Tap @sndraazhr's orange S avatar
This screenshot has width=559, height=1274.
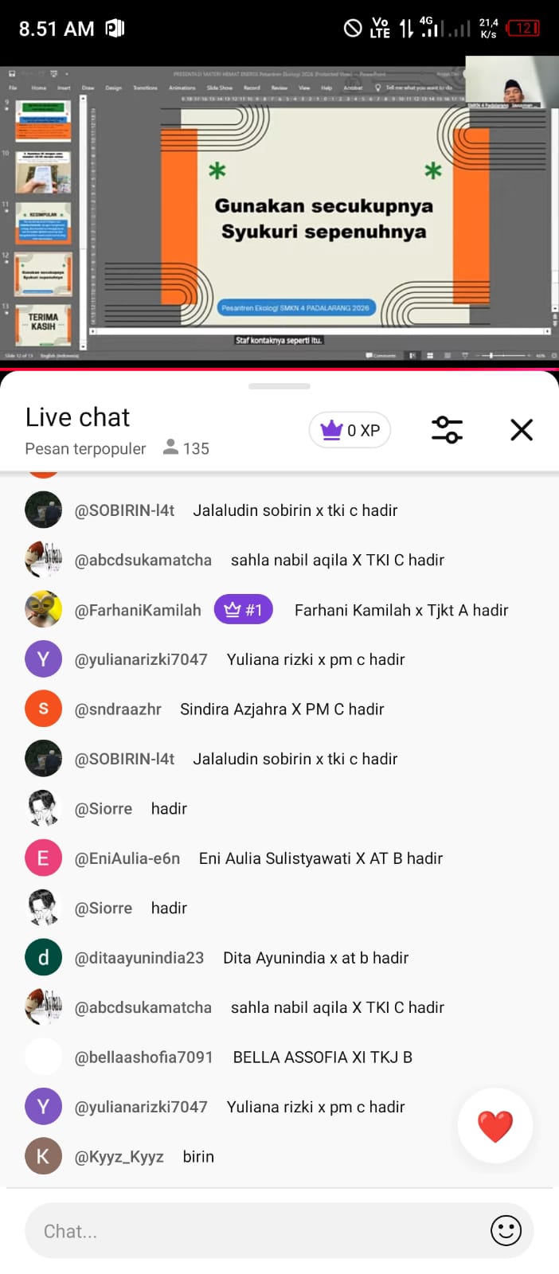point(43,709)
